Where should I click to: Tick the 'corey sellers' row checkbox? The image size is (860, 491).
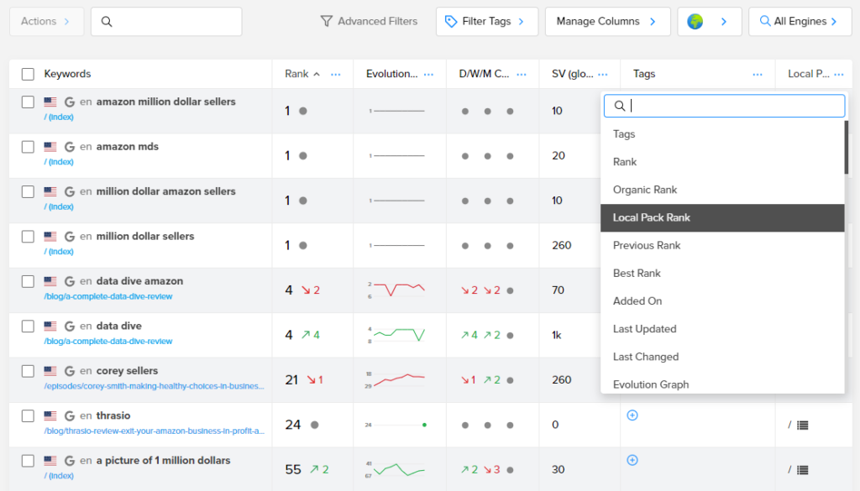click(28, 371)
